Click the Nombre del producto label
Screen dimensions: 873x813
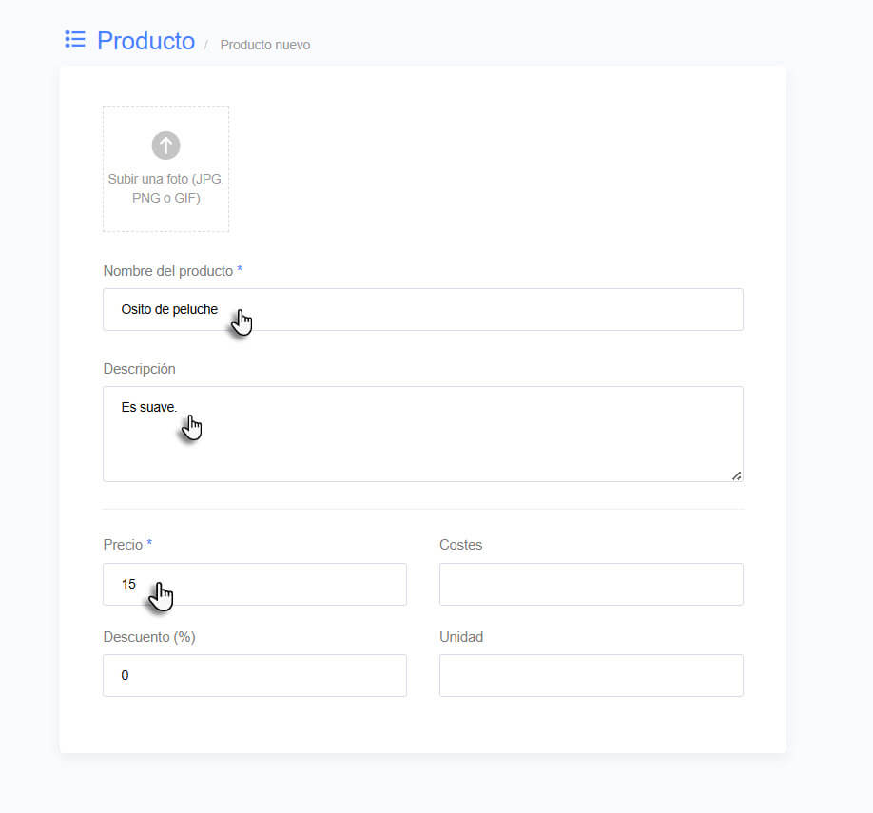[168, 271]
